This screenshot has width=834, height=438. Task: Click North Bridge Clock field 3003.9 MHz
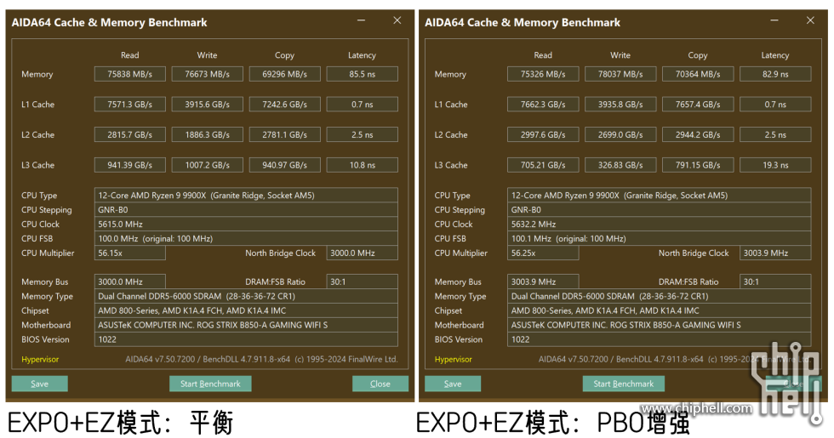click(775, 253)
